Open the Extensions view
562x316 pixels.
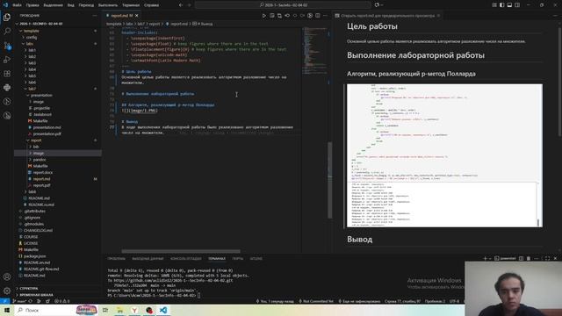click(7, 74)
